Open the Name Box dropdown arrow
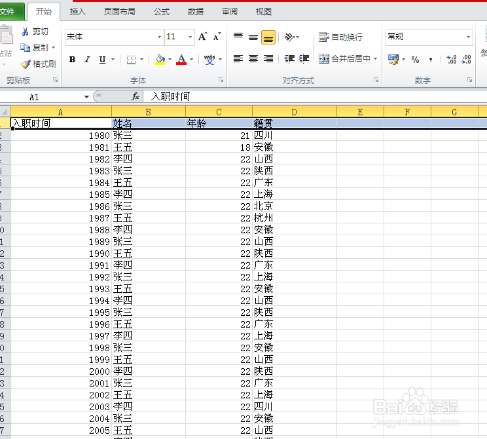487x439 pixels. point(86,97)
